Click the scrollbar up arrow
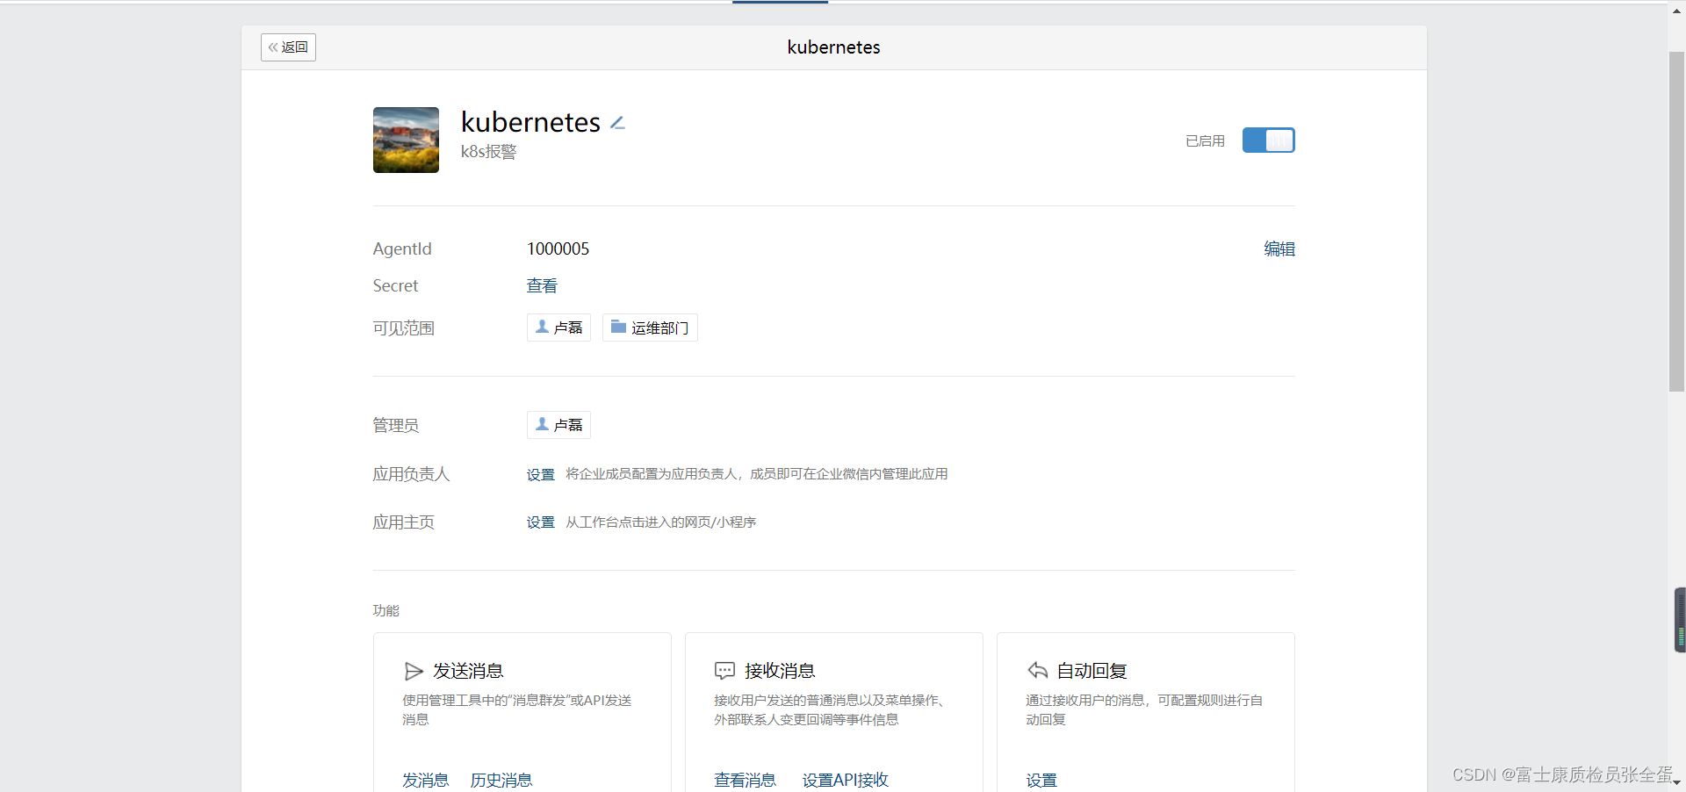This screenshot has width=1686, height=792. 1676,11
